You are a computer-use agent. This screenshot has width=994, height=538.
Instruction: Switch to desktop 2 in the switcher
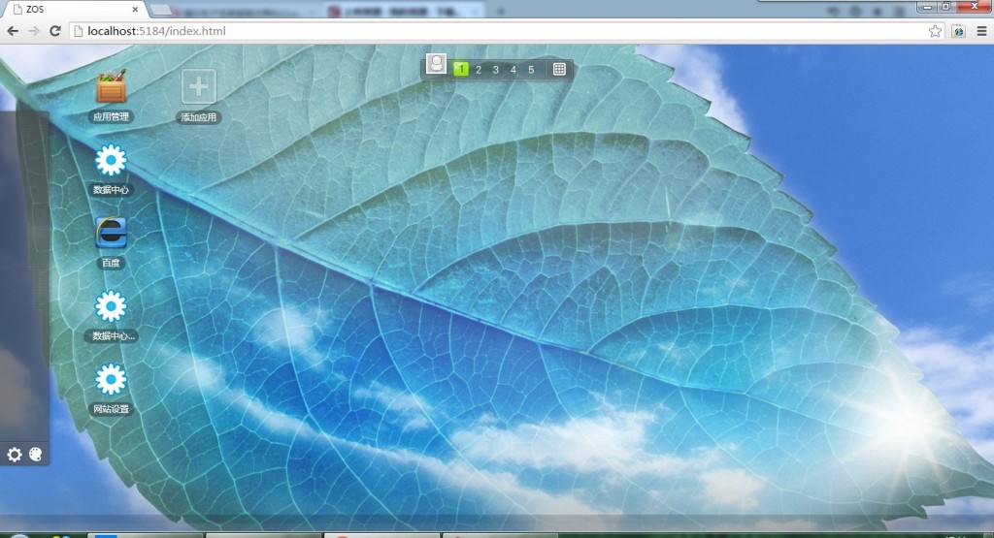coord(479,70)
